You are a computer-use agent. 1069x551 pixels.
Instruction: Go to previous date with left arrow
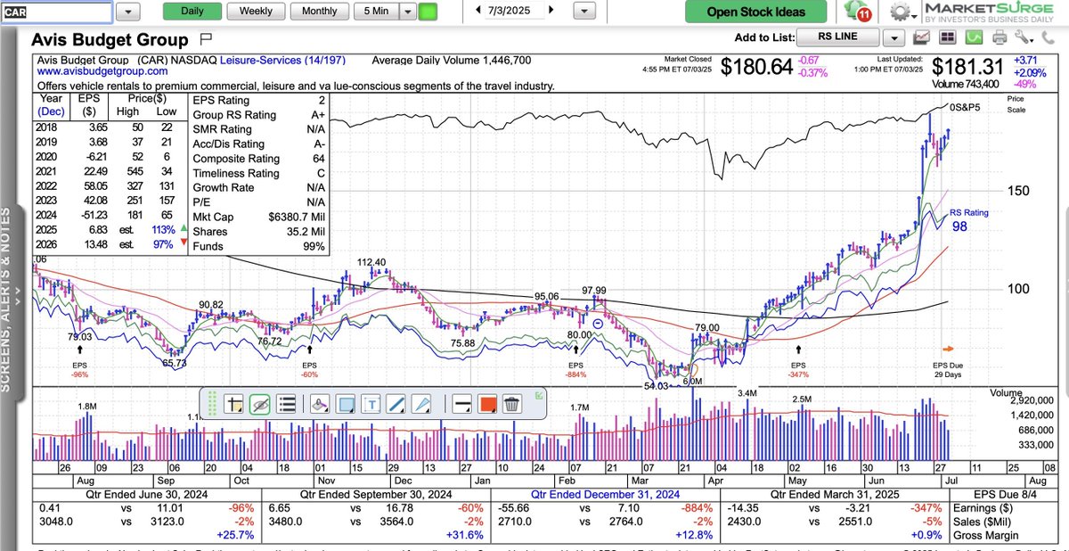(478, 11)
